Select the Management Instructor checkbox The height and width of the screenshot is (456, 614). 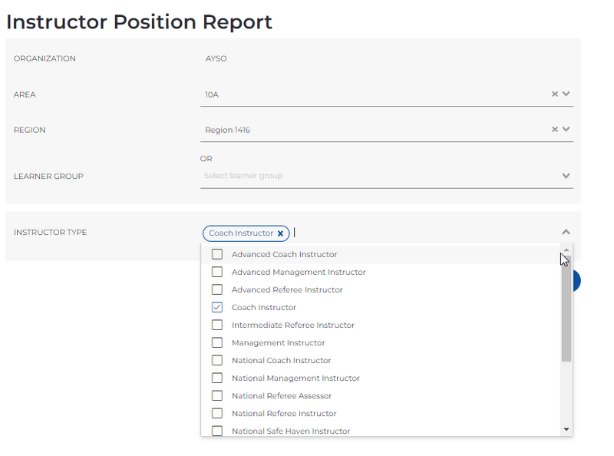pyautogui.click(x=217, y=342)
